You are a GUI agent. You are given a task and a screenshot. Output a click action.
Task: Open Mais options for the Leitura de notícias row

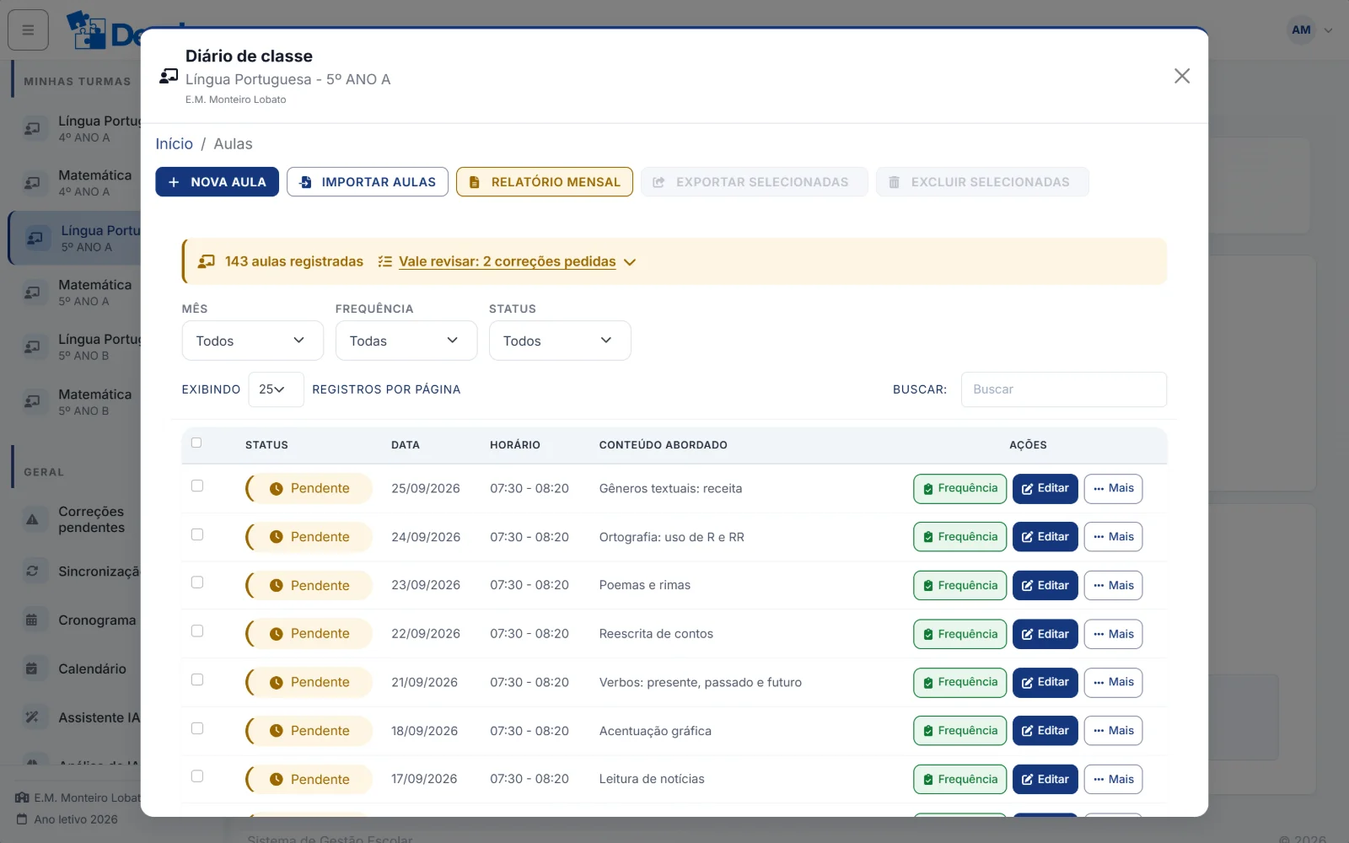pyautogui.click(x=1113, y=780)
